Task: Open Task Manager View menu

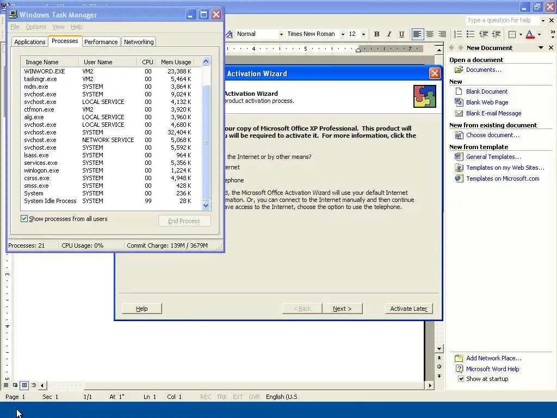Action: coord(58,27)
